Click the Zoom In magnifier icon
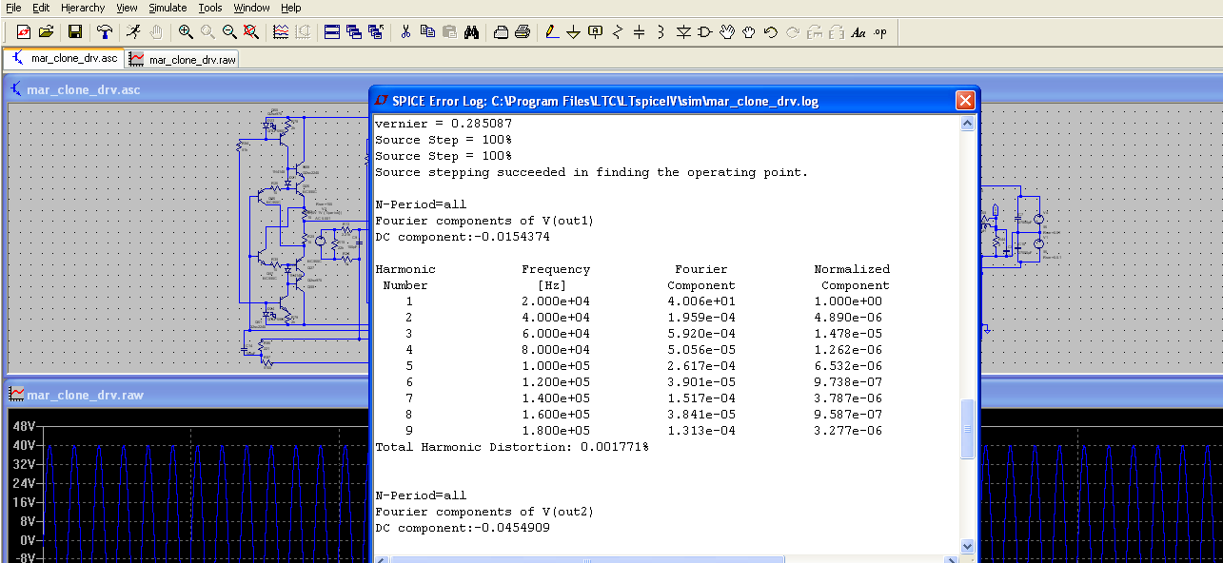The width and height of the screenshot is (1223, 563). [186, 31]
